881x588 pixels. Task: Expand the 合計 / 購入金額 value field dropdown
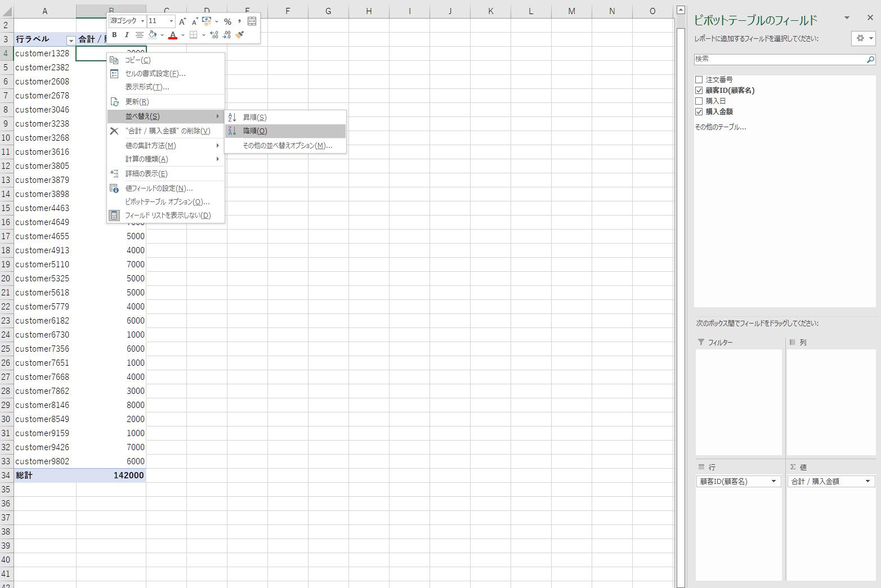pyautogui.click(x=867, y=481)
